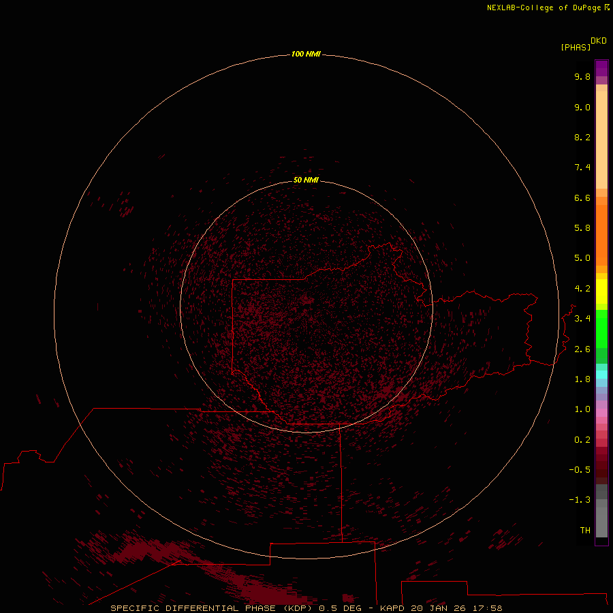
Task: Click the 8.2 scale value
Action: click(x=582, y=137)
